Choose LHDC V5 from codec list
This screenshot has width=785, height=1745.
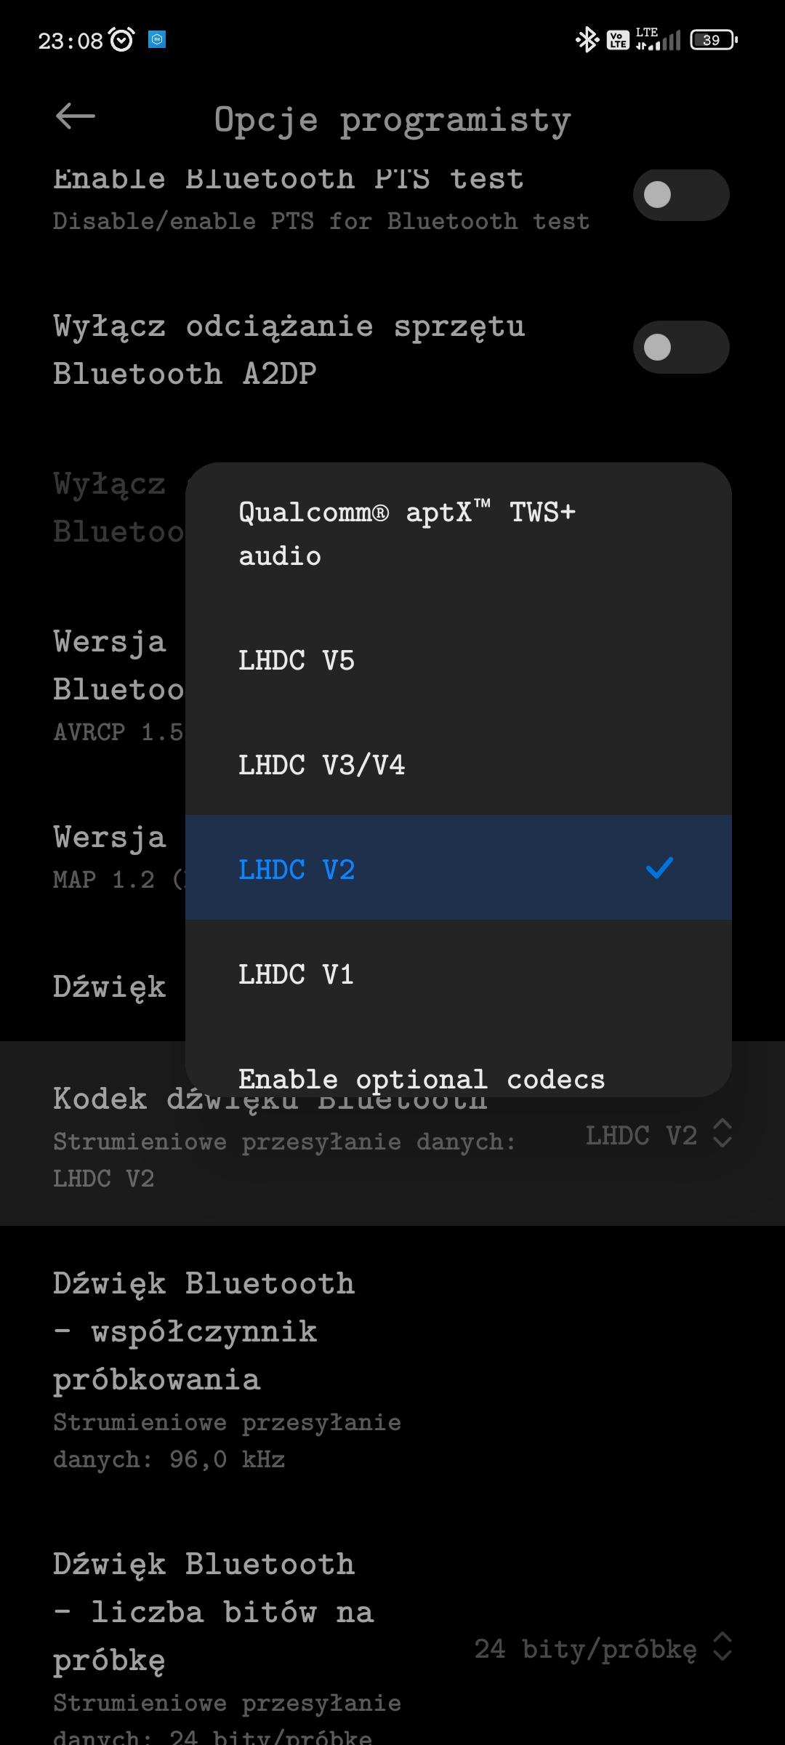coord(297,660)
